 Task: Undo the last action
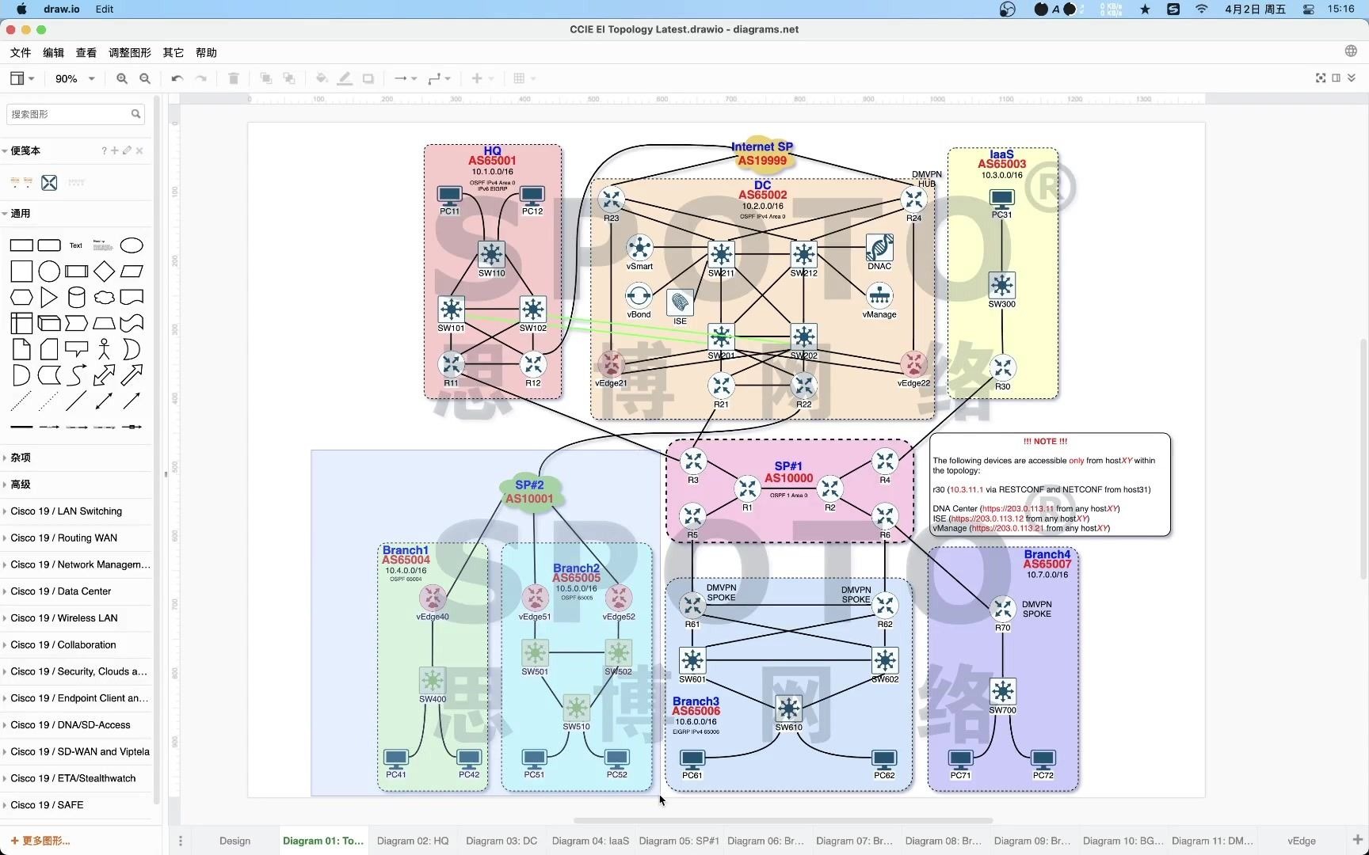pos(177,78)
